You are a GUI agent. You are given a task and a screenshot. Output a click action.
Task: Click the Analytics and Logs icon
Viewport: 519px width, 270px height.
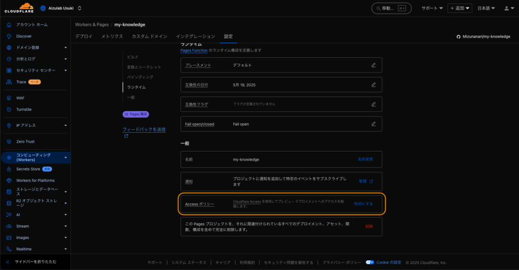pyautogui.click(x=9, y=59)
